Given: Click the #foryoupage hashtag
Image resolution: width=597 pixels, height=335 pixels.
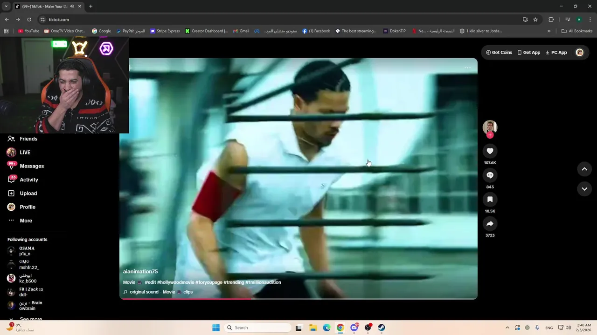Looking at the screenshot, I should 208,282.
